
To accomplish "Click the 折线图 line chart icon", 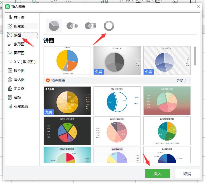I will pyautogui.click(x=10, y=26).
